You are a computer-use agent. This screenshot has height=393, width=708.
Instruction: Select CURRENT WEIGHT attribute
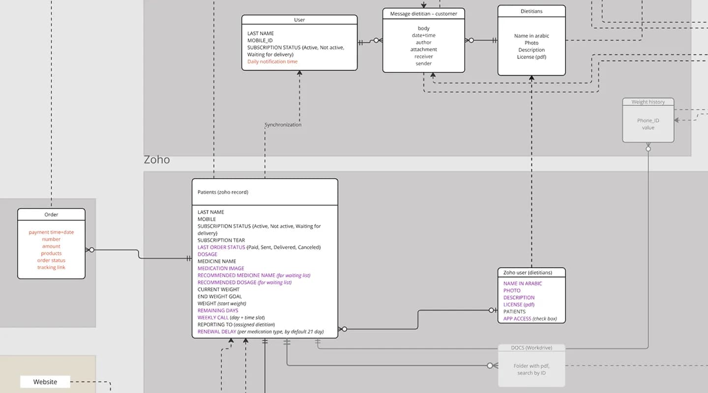coord(219,289)
